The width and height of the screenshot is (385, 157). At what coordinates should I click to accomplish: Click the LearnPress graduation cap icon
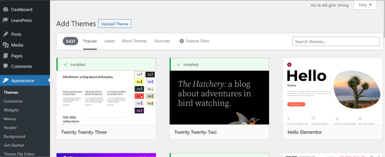(x=5, y=20)
